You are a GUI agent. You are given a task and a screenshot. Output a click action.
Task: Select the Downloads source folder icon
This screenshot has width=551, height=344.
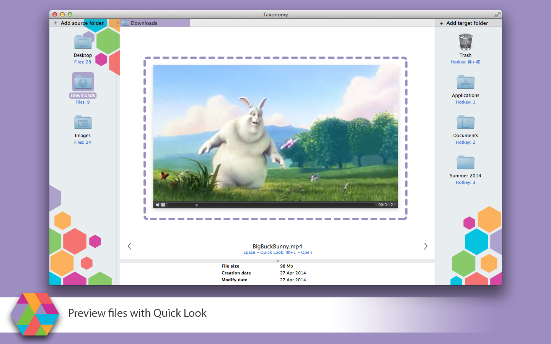click(83, 82)
